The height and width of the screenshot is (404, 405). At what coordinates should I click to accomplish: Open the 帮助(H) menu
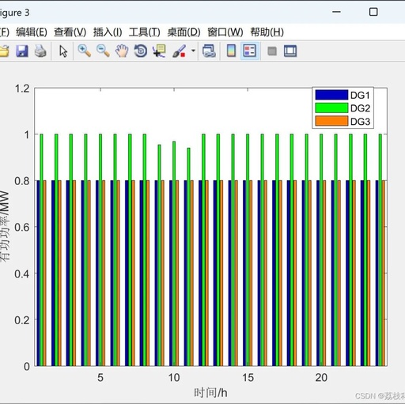coord(267,32)
